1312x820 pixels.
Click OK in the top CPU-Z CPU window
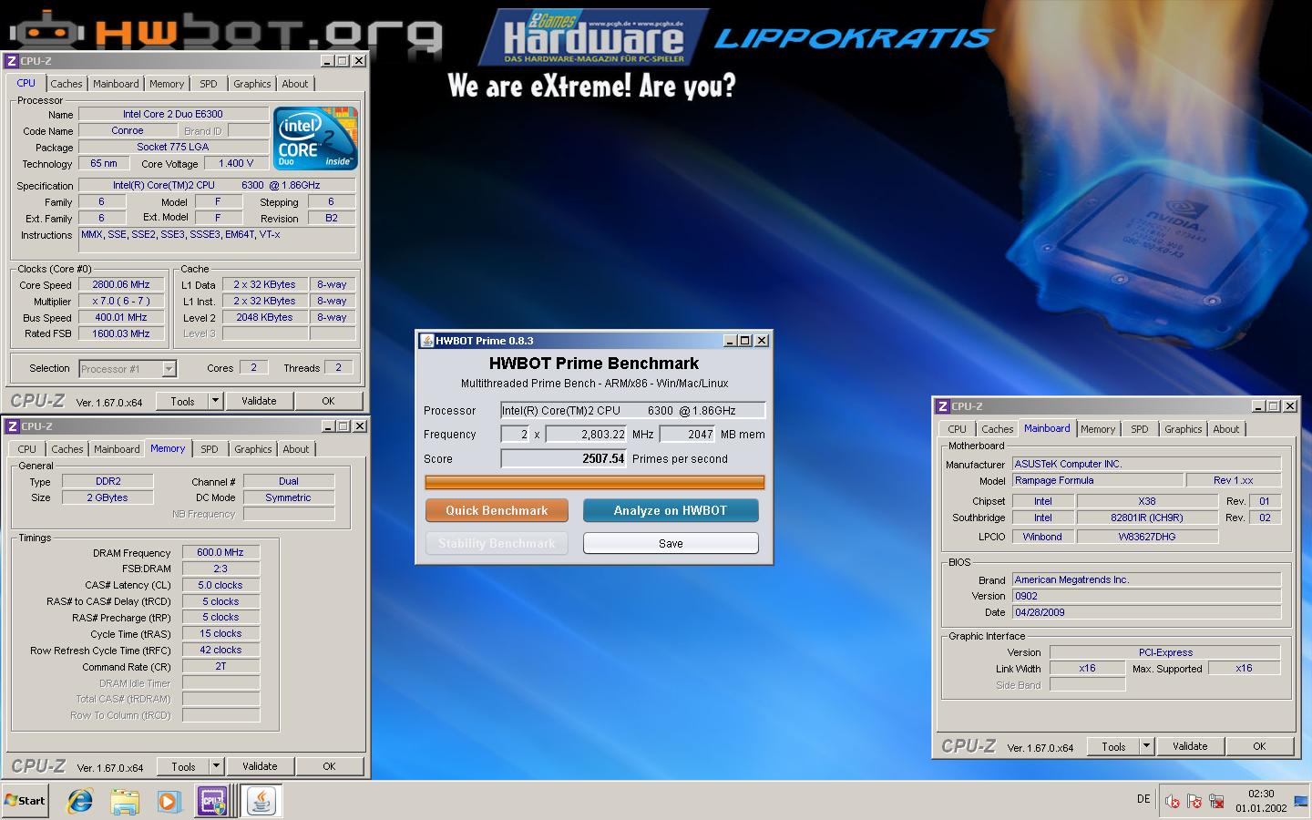tap(328, 401)
